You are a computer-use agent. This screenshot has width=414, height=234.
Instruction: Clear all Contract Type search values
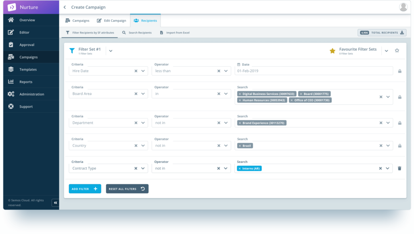pyautogui.click(x=380, y=168)
